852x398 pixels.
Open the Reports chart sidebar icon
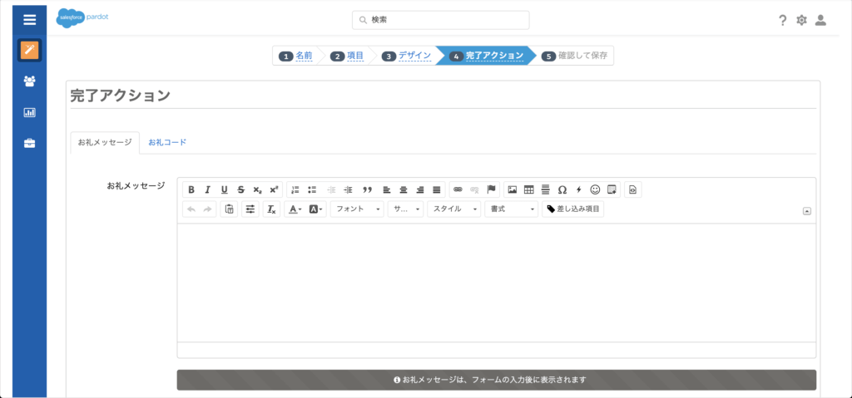tap(29, 112)
